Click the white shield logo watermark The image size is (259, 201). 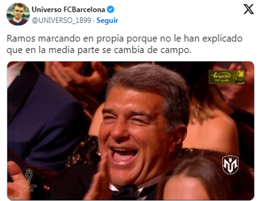(x=230, y=165)
